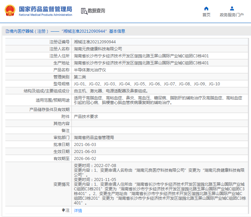This screenshot has height=217, width=251.
Task: Open the 详情 link
Action: (x=78, y=211)
